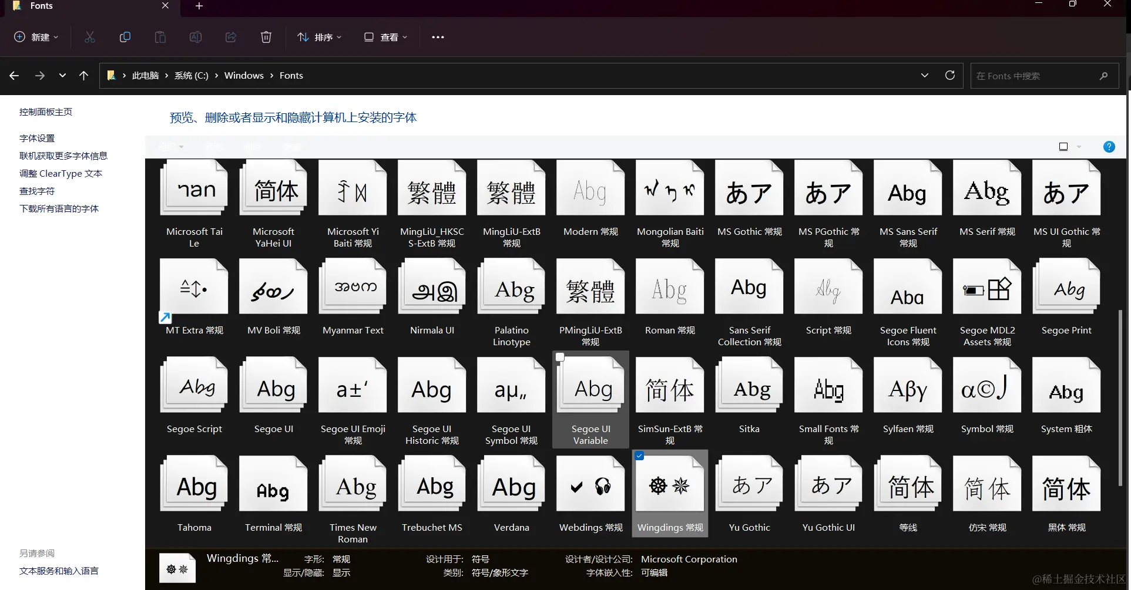Check the Segoe UI Variable font checkbox
This screenshot has width=1131, height=590.
[x=560, y=357]
